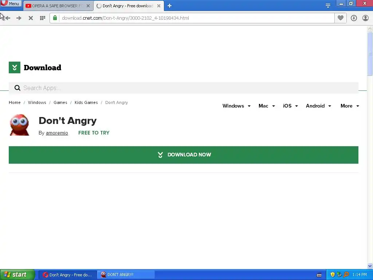
Task: Click the yellow security shield tray icon
Action: tap(332, 275)
